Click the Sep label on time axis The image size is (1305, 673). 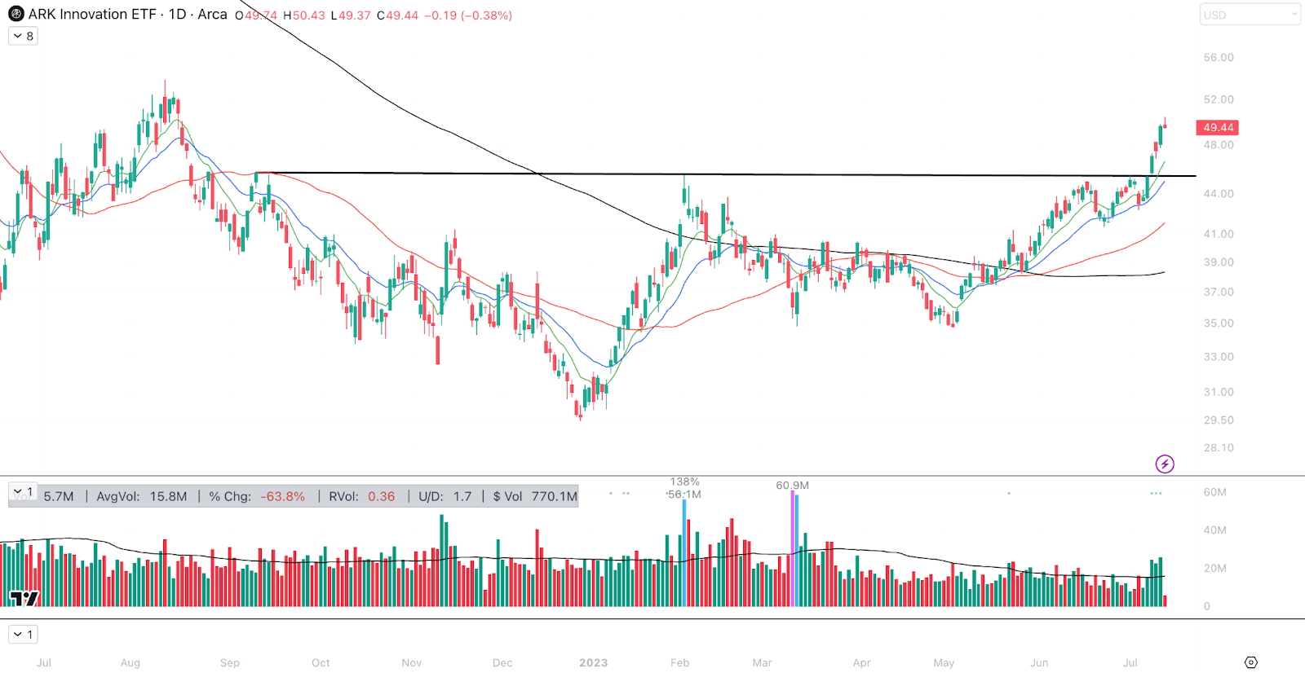click(230, 662)
